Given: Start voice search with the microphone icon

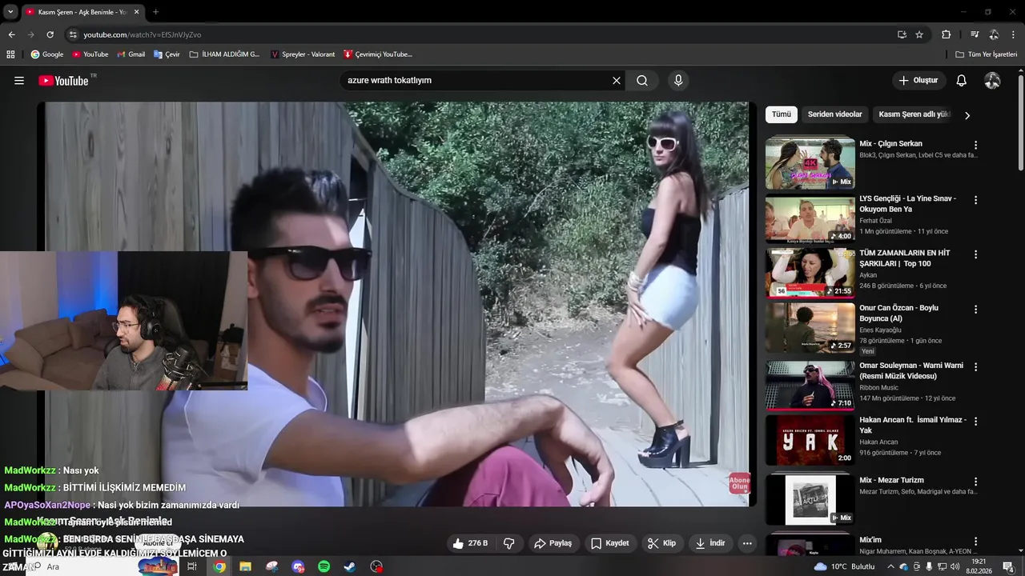Looking at the screenshot, I should (x=678, y=81).
